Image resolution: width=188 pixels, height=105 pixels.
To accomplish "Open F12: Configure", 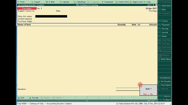I will pos(164,100).
